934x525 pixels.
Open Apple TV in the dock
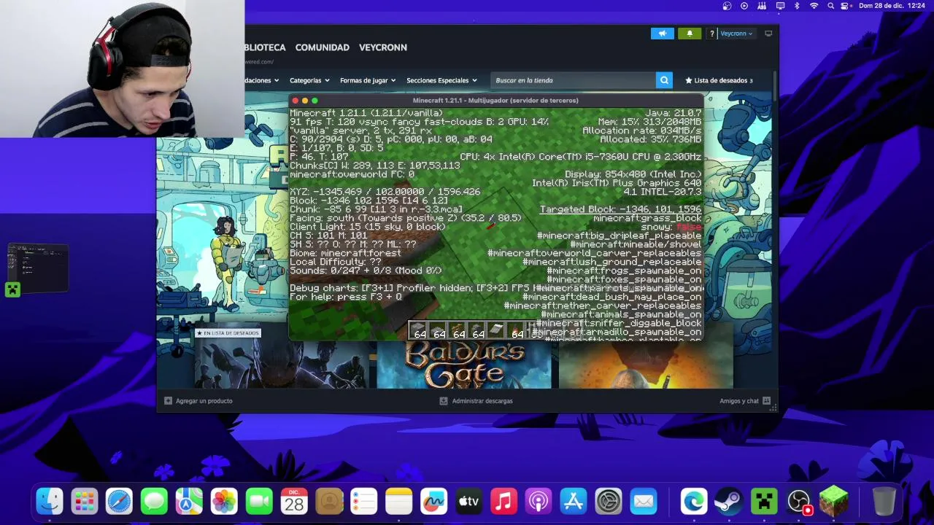point(468,502)
